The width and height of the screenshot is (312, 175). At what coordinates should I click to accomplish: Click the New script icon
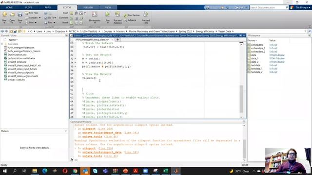click(x=4, y=14)
